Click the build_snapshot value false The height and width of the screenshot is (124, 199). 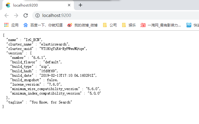click(x=52, y=80)
